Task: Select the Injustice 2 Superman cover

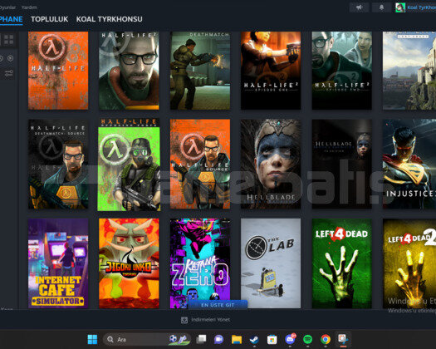Action: coord(409,164)
